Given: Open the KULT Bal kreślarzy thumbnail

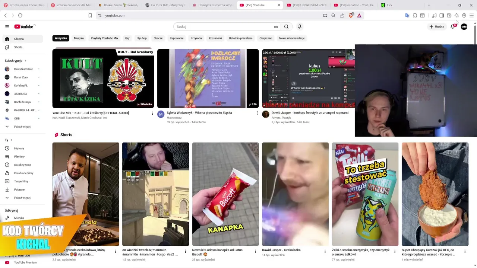Looking at the screenshot, I should point(103,79).
